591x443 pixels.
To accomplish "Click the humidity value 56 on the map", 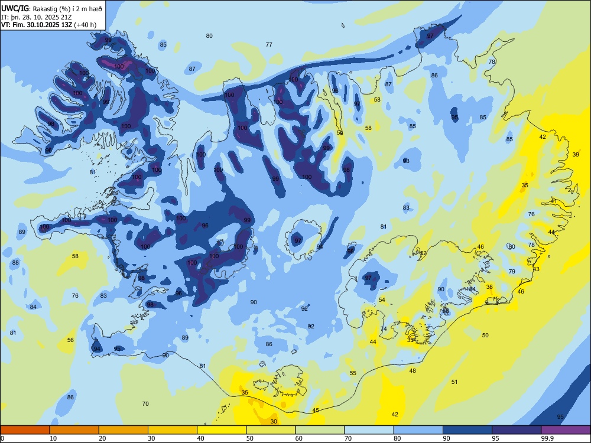I will tap(70, 340).
